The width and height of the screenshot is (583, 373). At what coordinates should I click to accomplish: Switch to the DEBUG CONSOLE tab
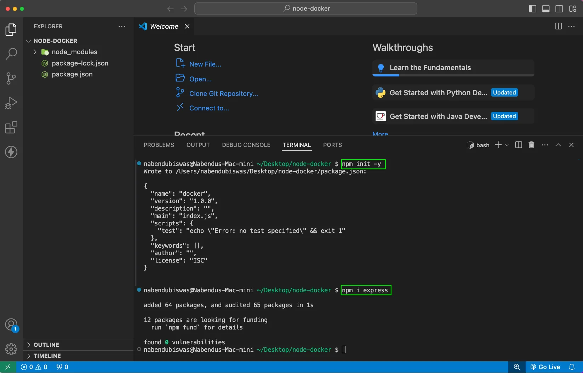click(246, 145)
